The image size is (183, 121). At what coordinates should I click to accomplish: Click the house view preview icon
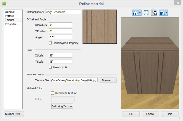(135, 13)
